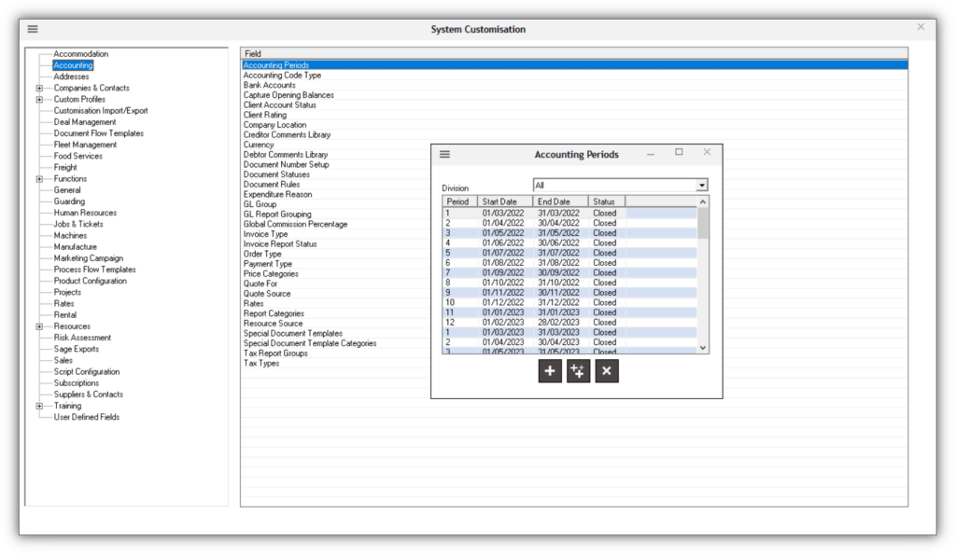Select the Company Location field row
Viewport: 956px width, 554px height.
tap(574, 125)
